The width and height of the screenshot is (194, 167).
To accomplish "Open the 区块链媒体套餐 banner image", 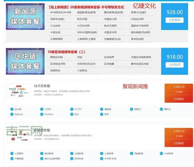I will [25, 61].
